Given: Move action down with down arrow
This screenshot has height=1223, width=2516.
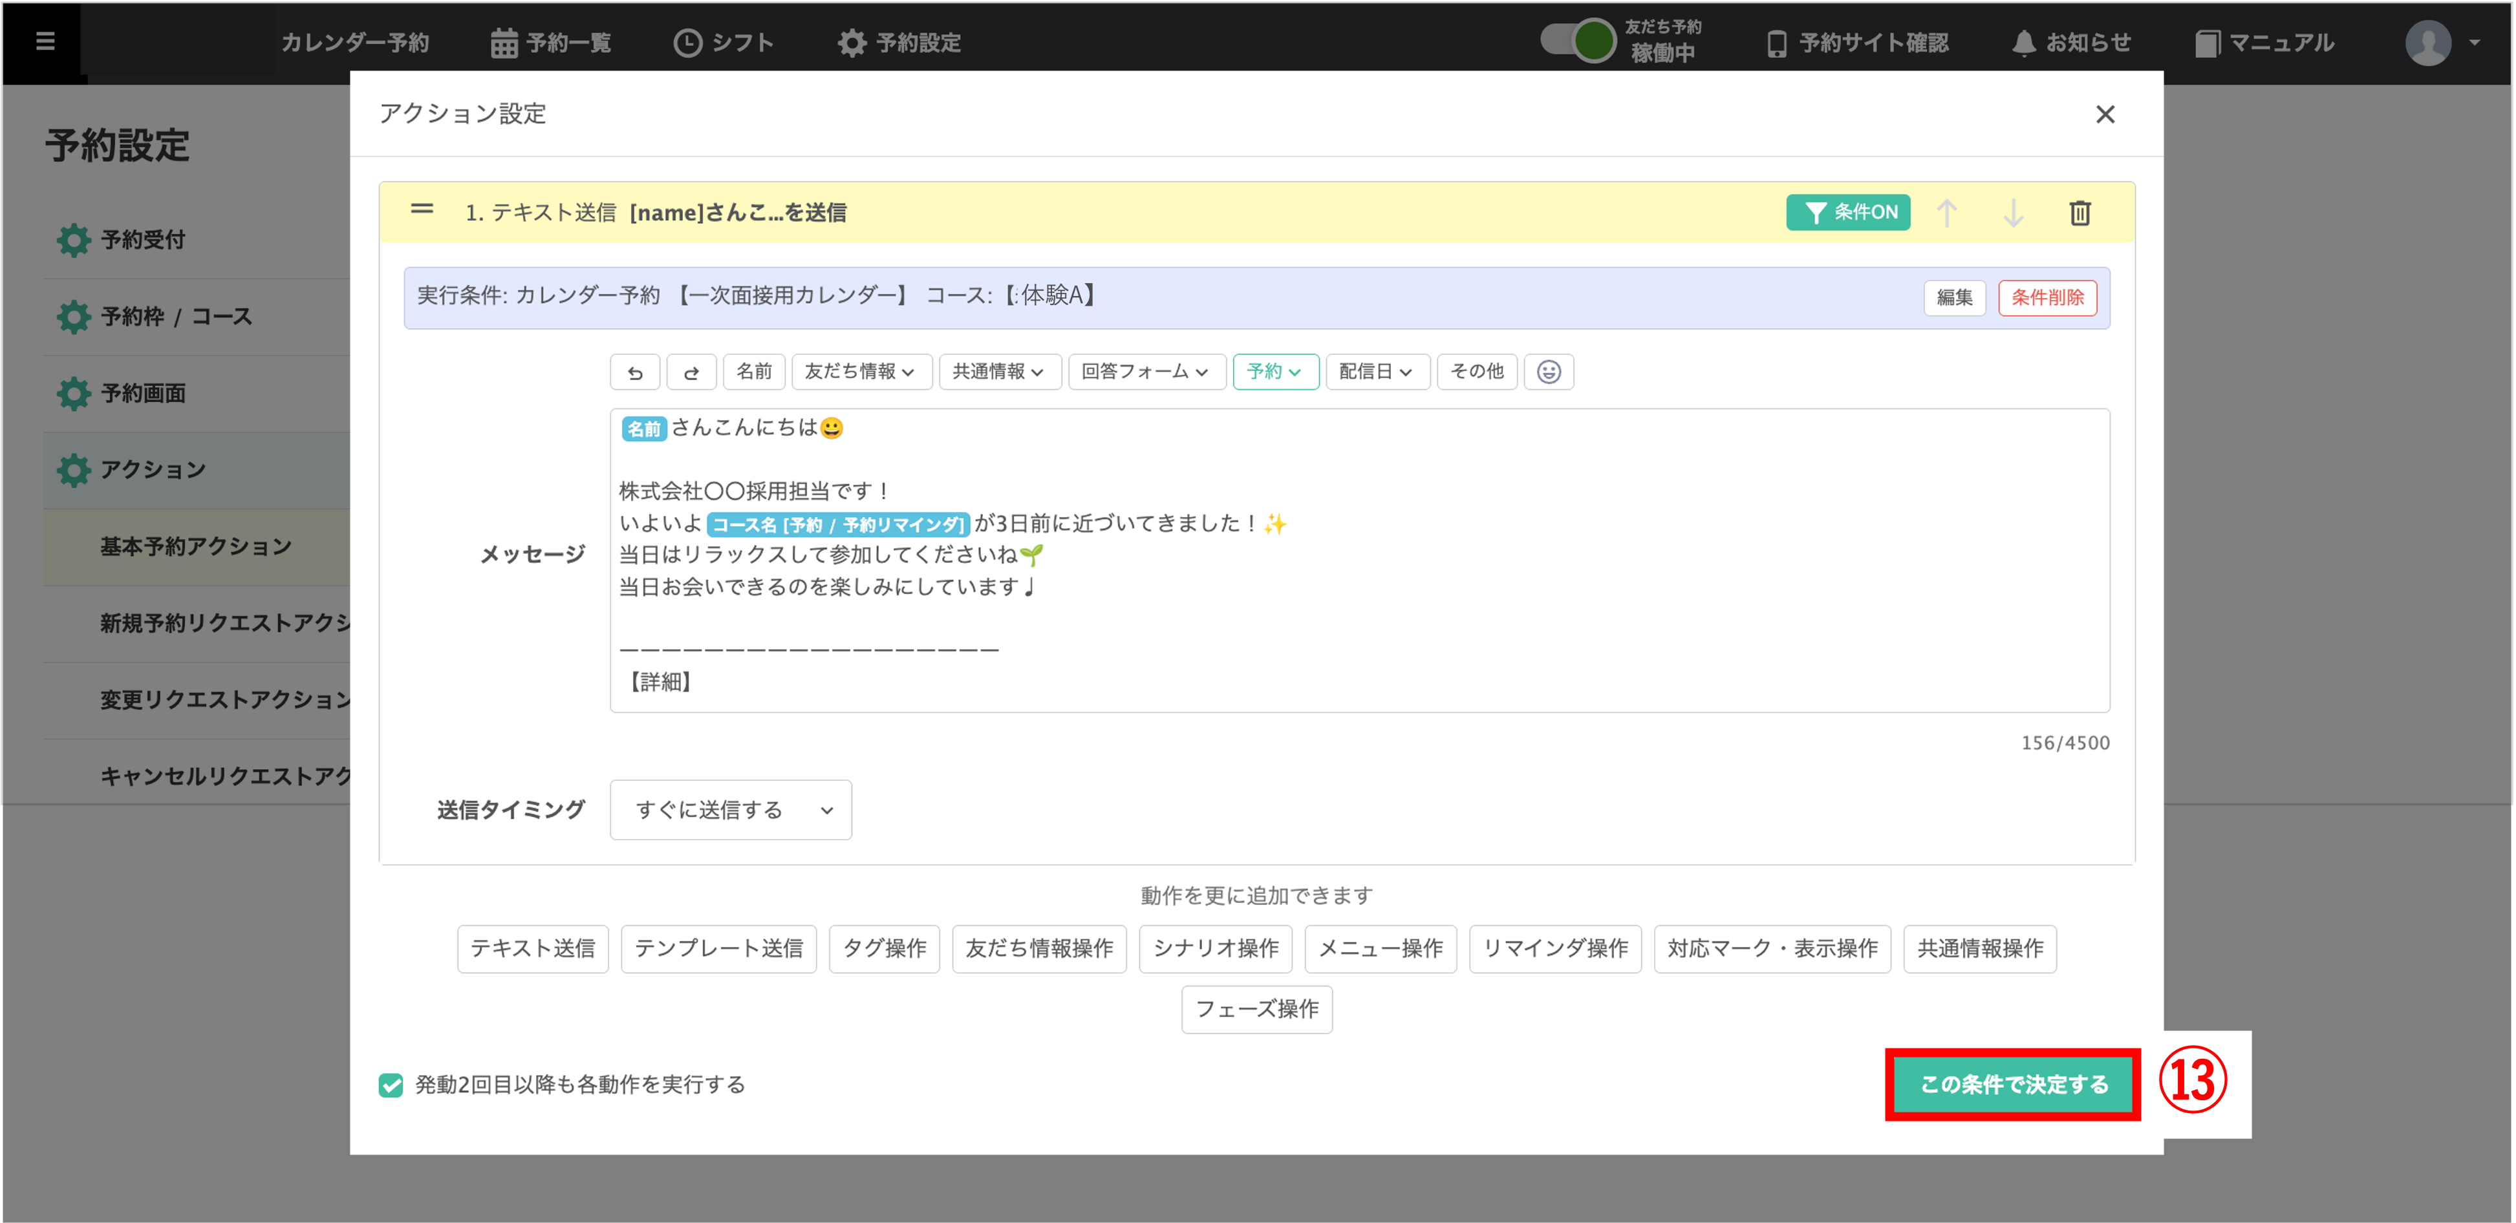Looking at the screenshot, I should pos(2013,213).
